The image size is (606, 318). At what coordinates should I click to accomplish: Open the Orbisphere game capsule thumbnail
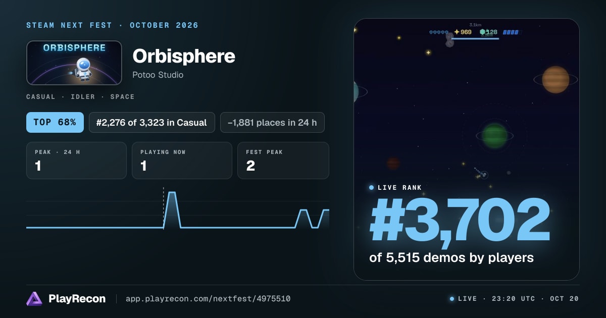74,63
